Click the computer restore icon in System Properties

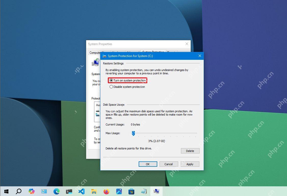96,62
